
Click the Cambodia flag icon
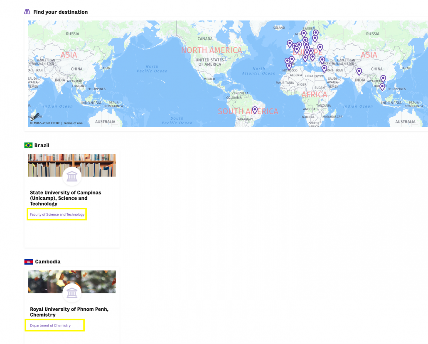coord(29,262)
